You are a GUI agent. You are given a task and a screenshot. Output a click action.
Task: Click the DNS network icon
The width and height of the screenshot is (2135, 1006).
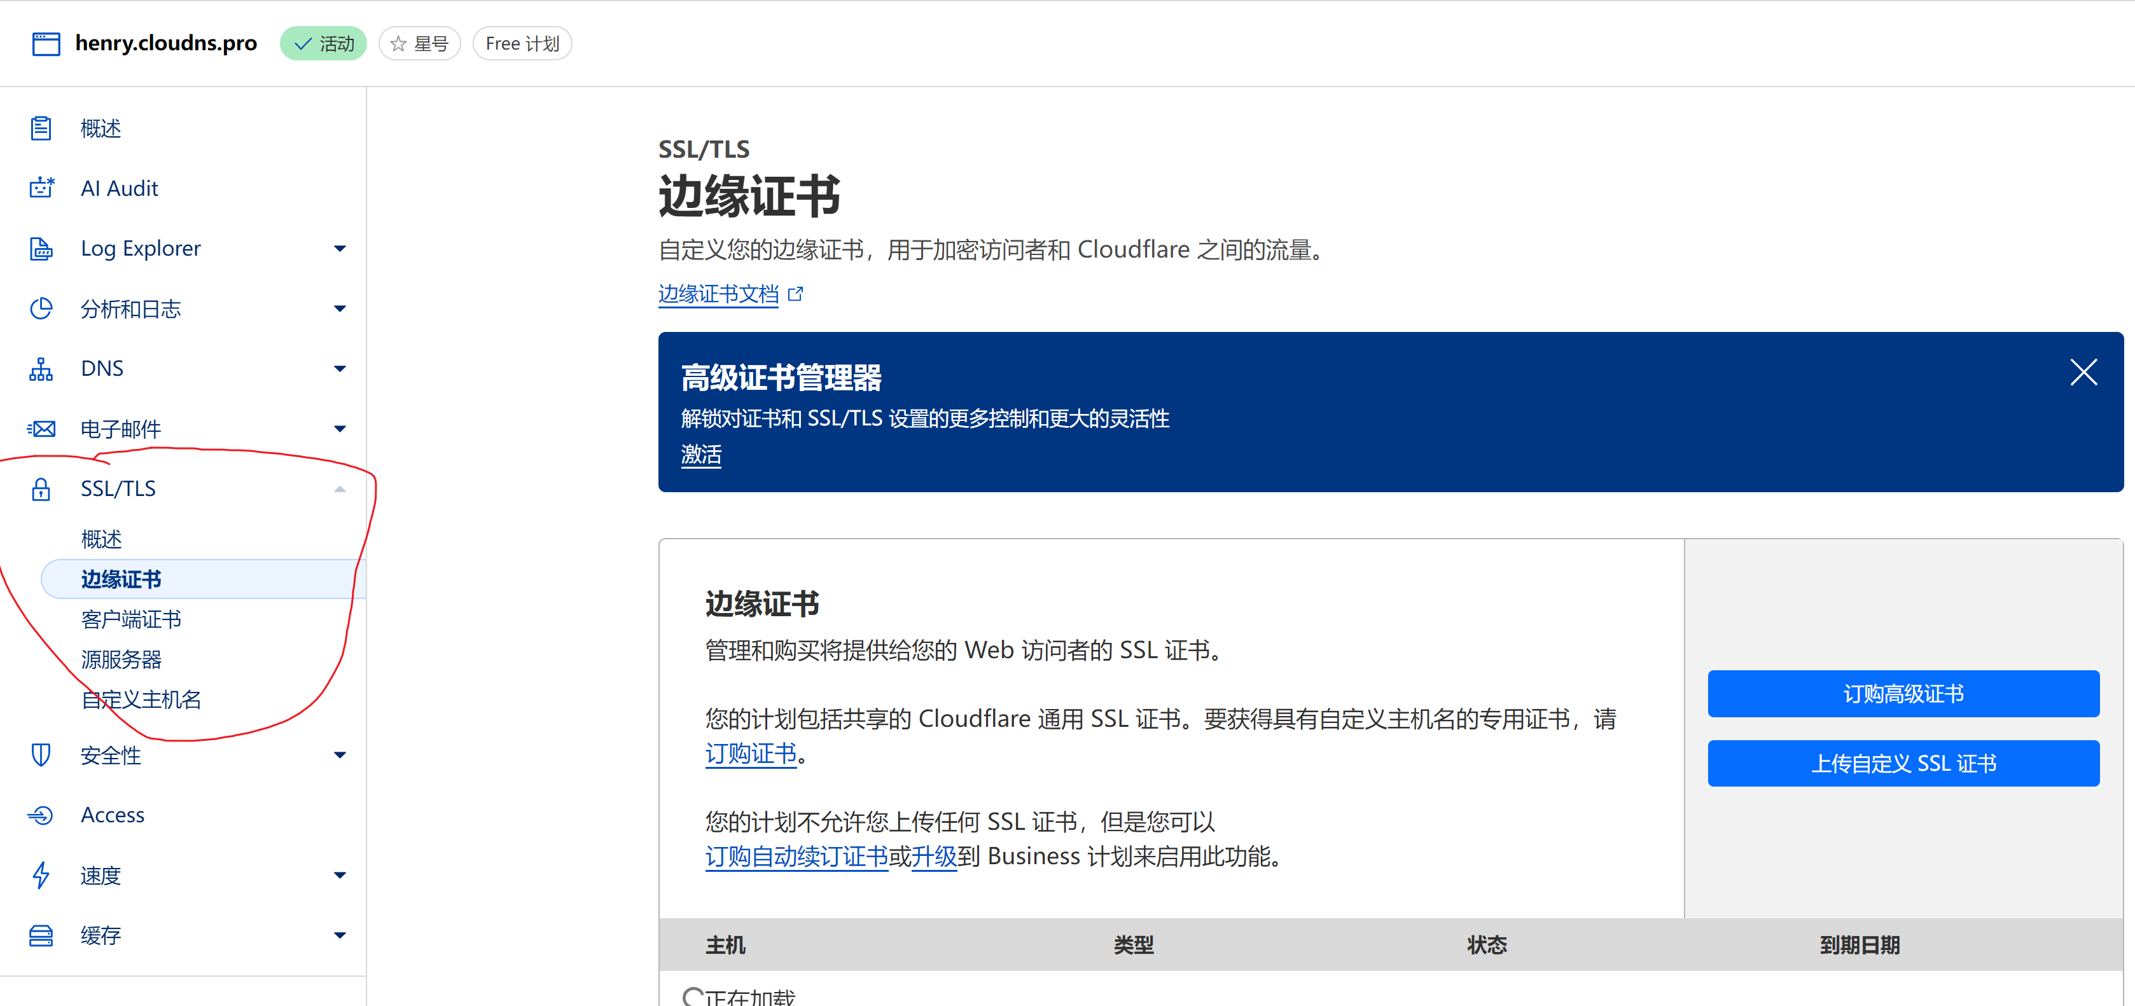click(41, 369)
